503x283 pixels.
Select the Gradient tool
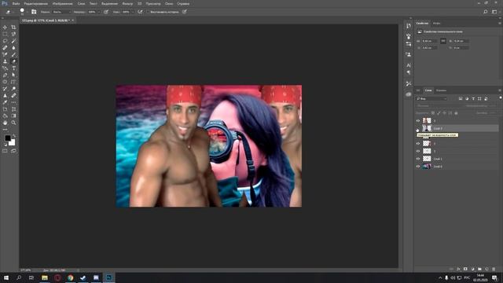tap(13, 116)
